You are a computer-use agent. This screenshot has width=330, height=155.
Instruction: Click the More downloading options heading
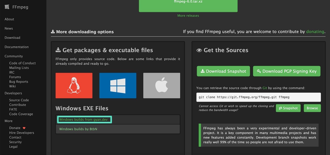[x=85, y=32]
